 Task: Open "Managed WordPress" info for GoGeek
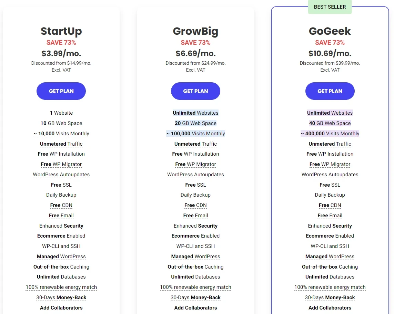tap(330, 257)
